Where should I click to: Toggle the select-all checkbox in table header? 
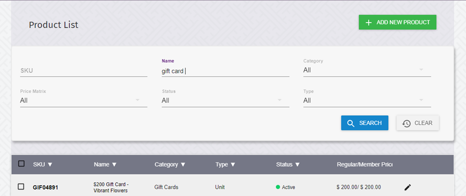(x=21, y=163)
